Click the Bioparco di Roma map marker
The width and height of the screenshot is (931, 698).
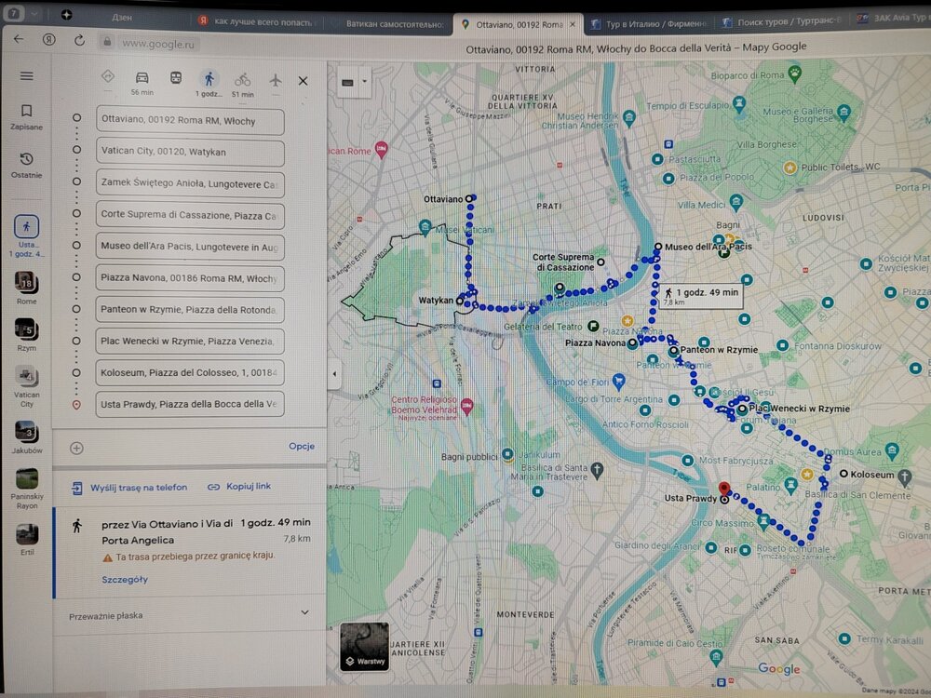coord(794,74)
